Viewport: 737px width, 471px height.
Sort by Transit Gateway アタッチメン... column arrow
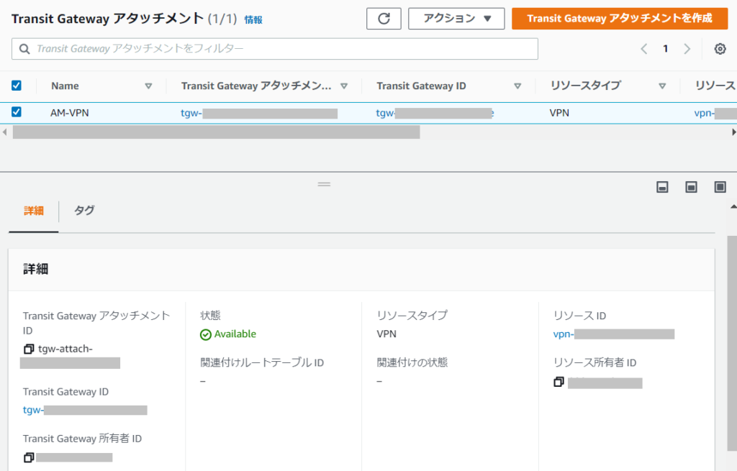(x=344, y=86)
